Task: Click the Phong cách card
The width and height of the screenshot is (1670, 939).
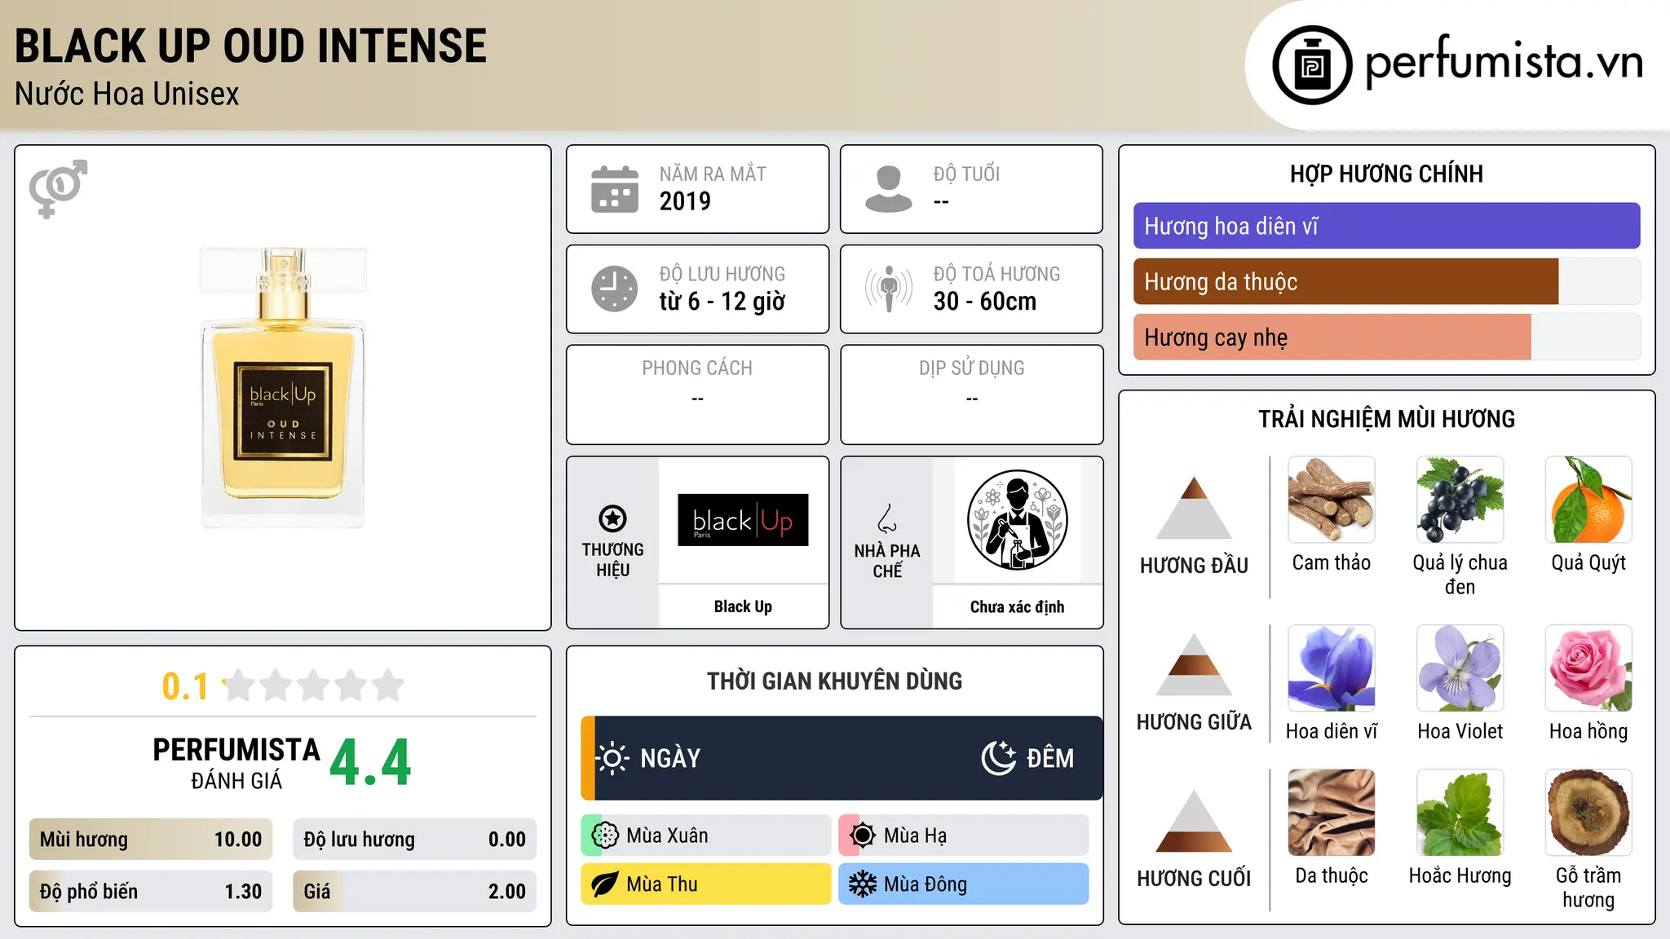Action: pos(697,395)
